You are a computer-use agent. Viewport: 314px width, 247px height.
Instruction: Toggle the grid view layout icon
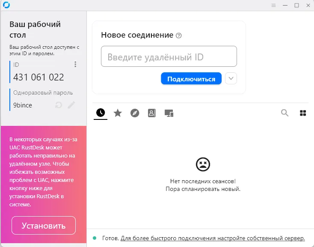(x=303, y=113)
